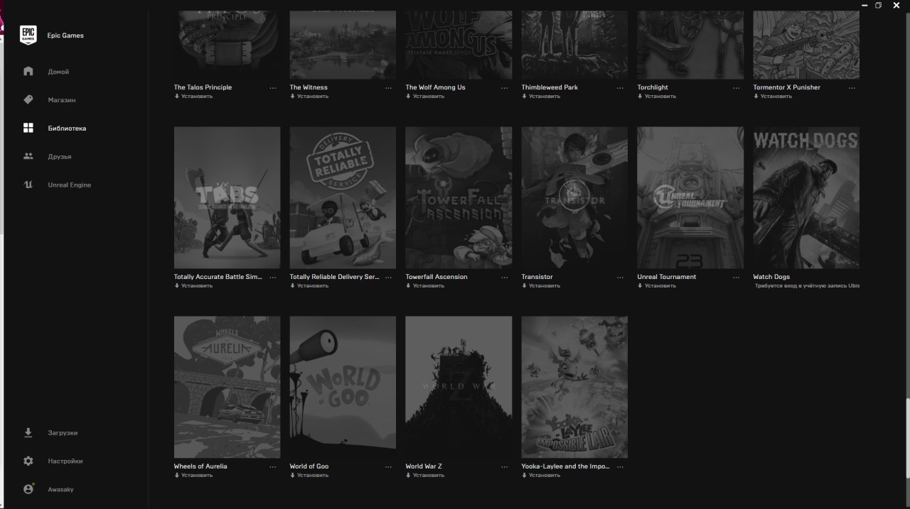Click the Epic Games title text
The height and width of the screenshot is (509, 910).
(65, 35)
